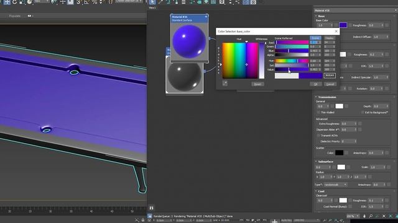
Task: Pick the eyedropper sample-color tool
Action: [x=225, y=83]
